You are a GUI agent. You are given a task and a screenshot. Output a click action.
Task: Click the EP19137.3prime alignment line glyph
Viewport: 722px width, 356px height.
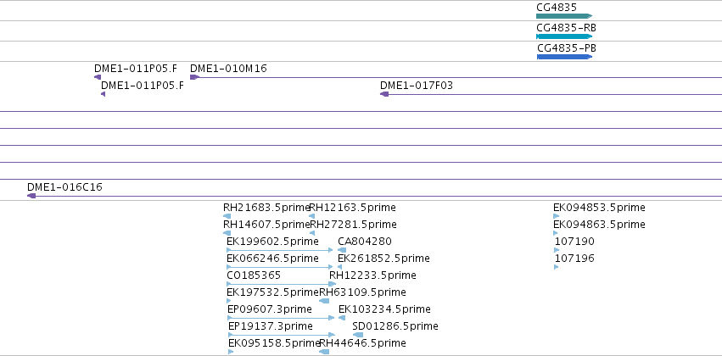coord(282,335)
